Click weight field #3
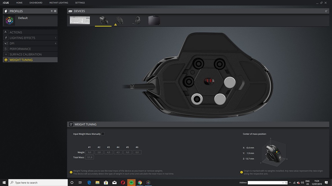Screen dimensions: 332x186 click(108, 152)
